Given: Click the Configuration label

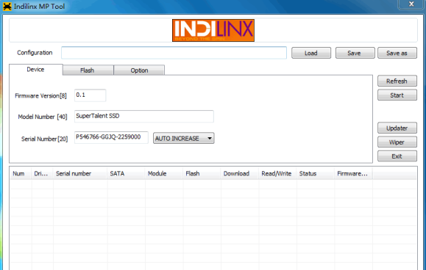Looking at the screenshot, I should point(35,53).
